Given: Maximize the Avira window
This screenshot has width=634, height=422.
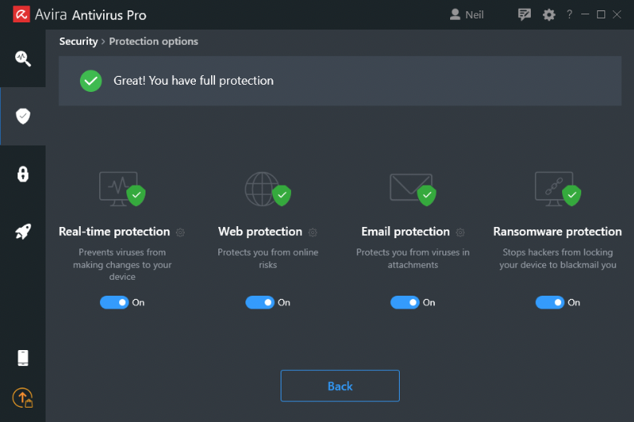Looking at the screenshot, I should click(601, 14).
